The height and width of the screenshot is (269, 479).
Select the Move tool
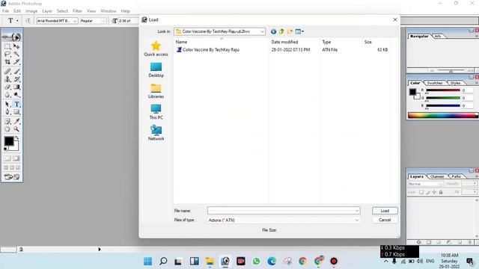pos(16,46)
